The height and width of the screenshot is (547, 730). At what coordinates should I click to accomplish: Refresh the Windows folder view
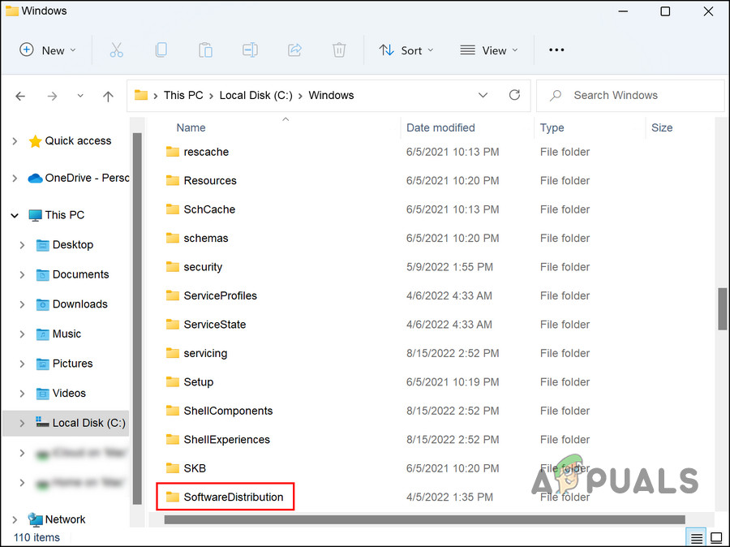514,95
